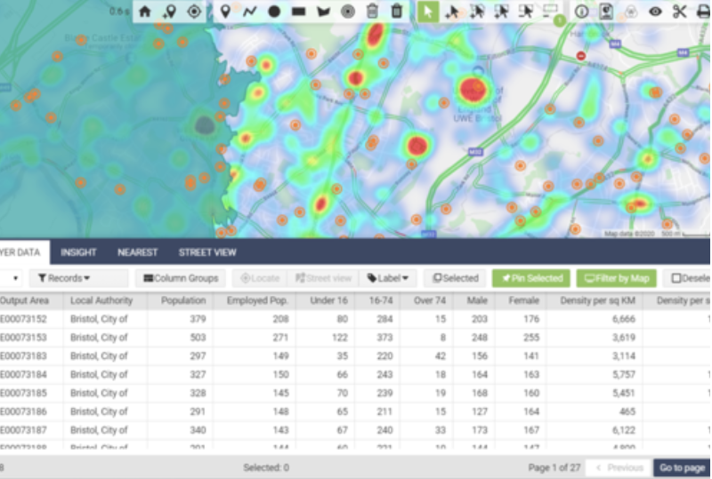The image size is (712, 479).
Task: Open the information tool icon
Action: click(582, 12)
